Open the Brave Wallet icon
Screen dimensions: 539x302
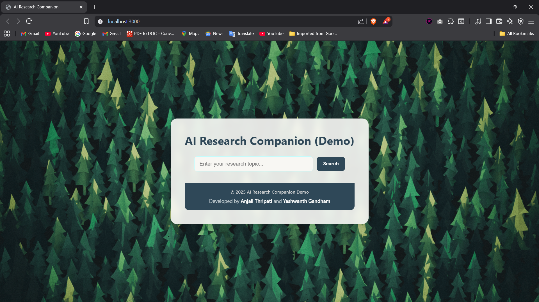tap(499, 21)
